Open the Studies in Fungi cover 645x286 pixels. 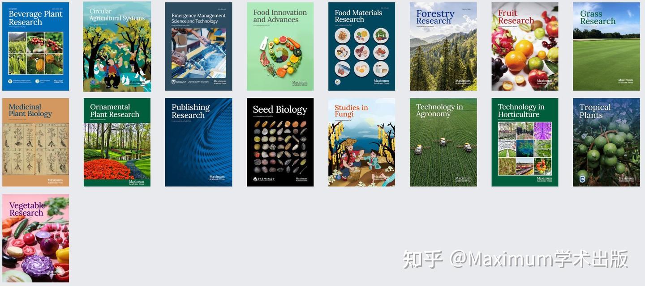361,142
